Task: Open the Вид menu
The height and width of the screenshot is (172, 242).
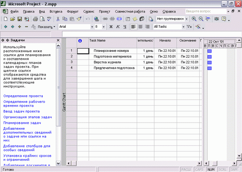Action: point(42,12)
